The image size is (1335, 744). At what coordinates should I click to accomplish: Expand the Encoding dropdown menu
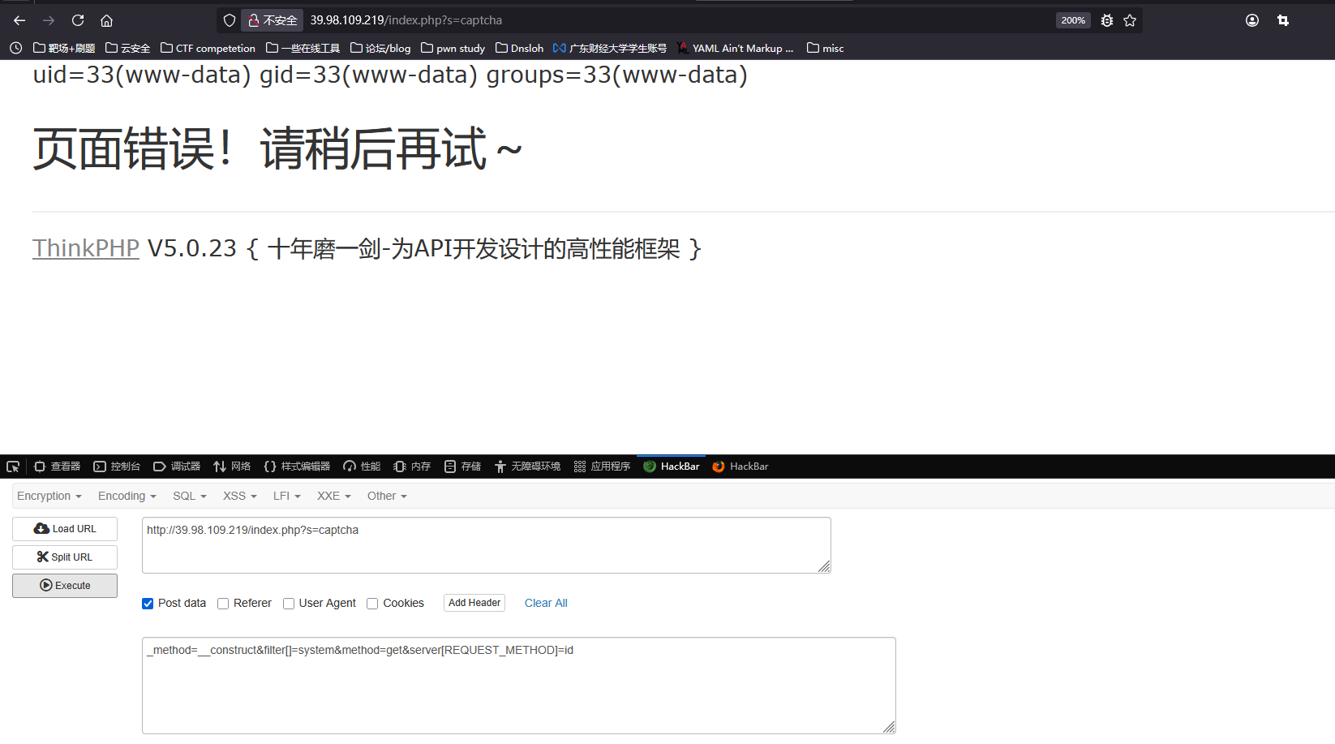127,496
